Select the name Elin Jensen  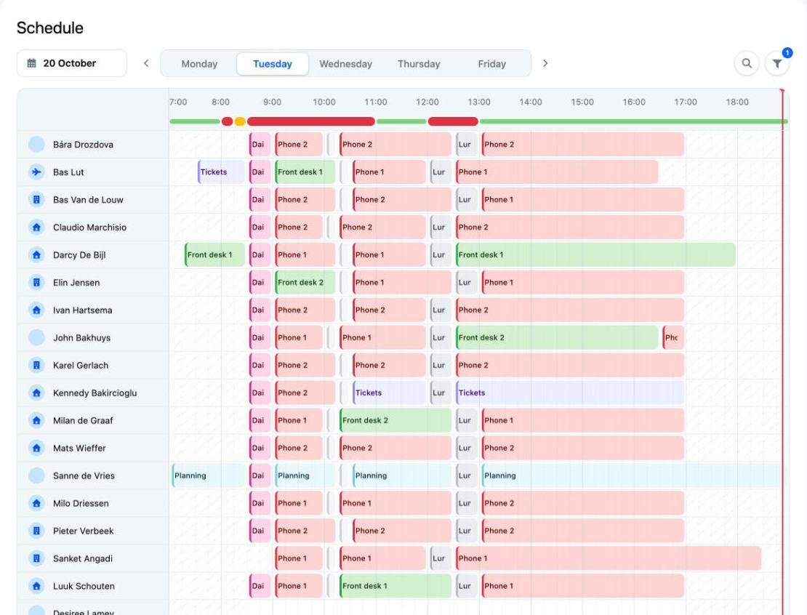point(76,283)
